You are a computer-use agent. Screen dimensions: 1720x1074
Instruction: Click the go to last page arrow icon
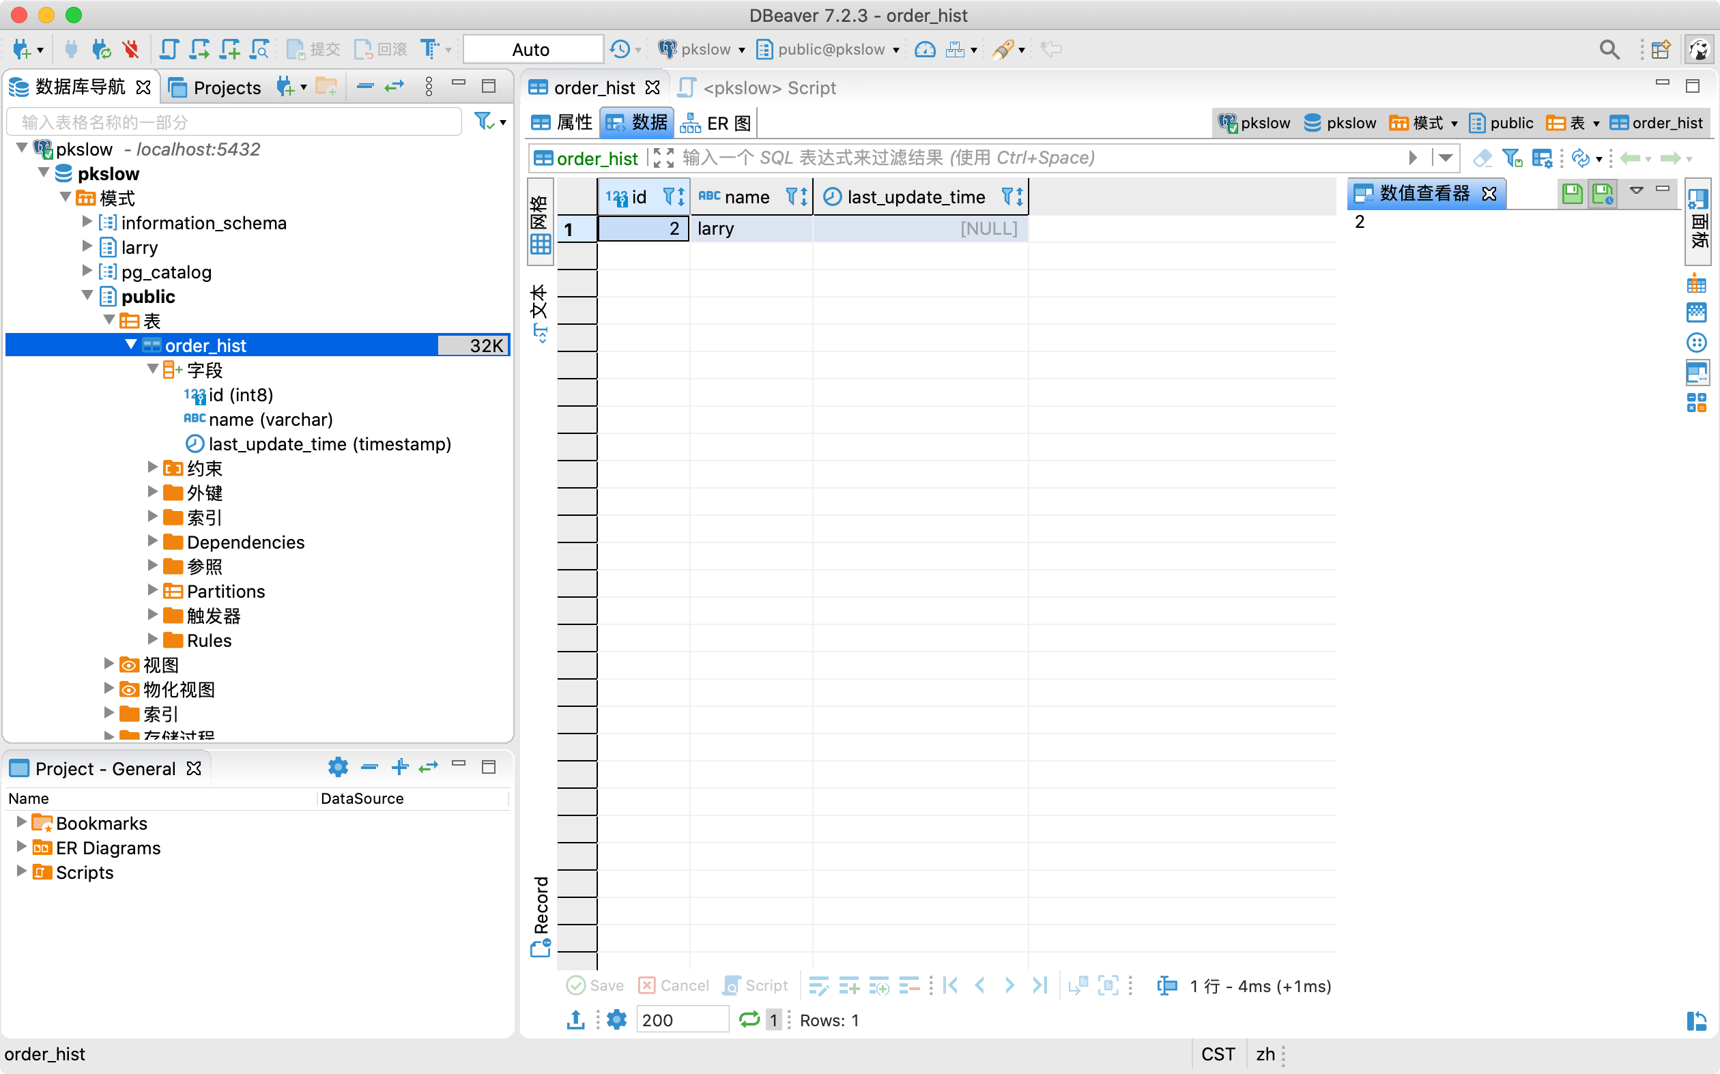[1040, 985]
